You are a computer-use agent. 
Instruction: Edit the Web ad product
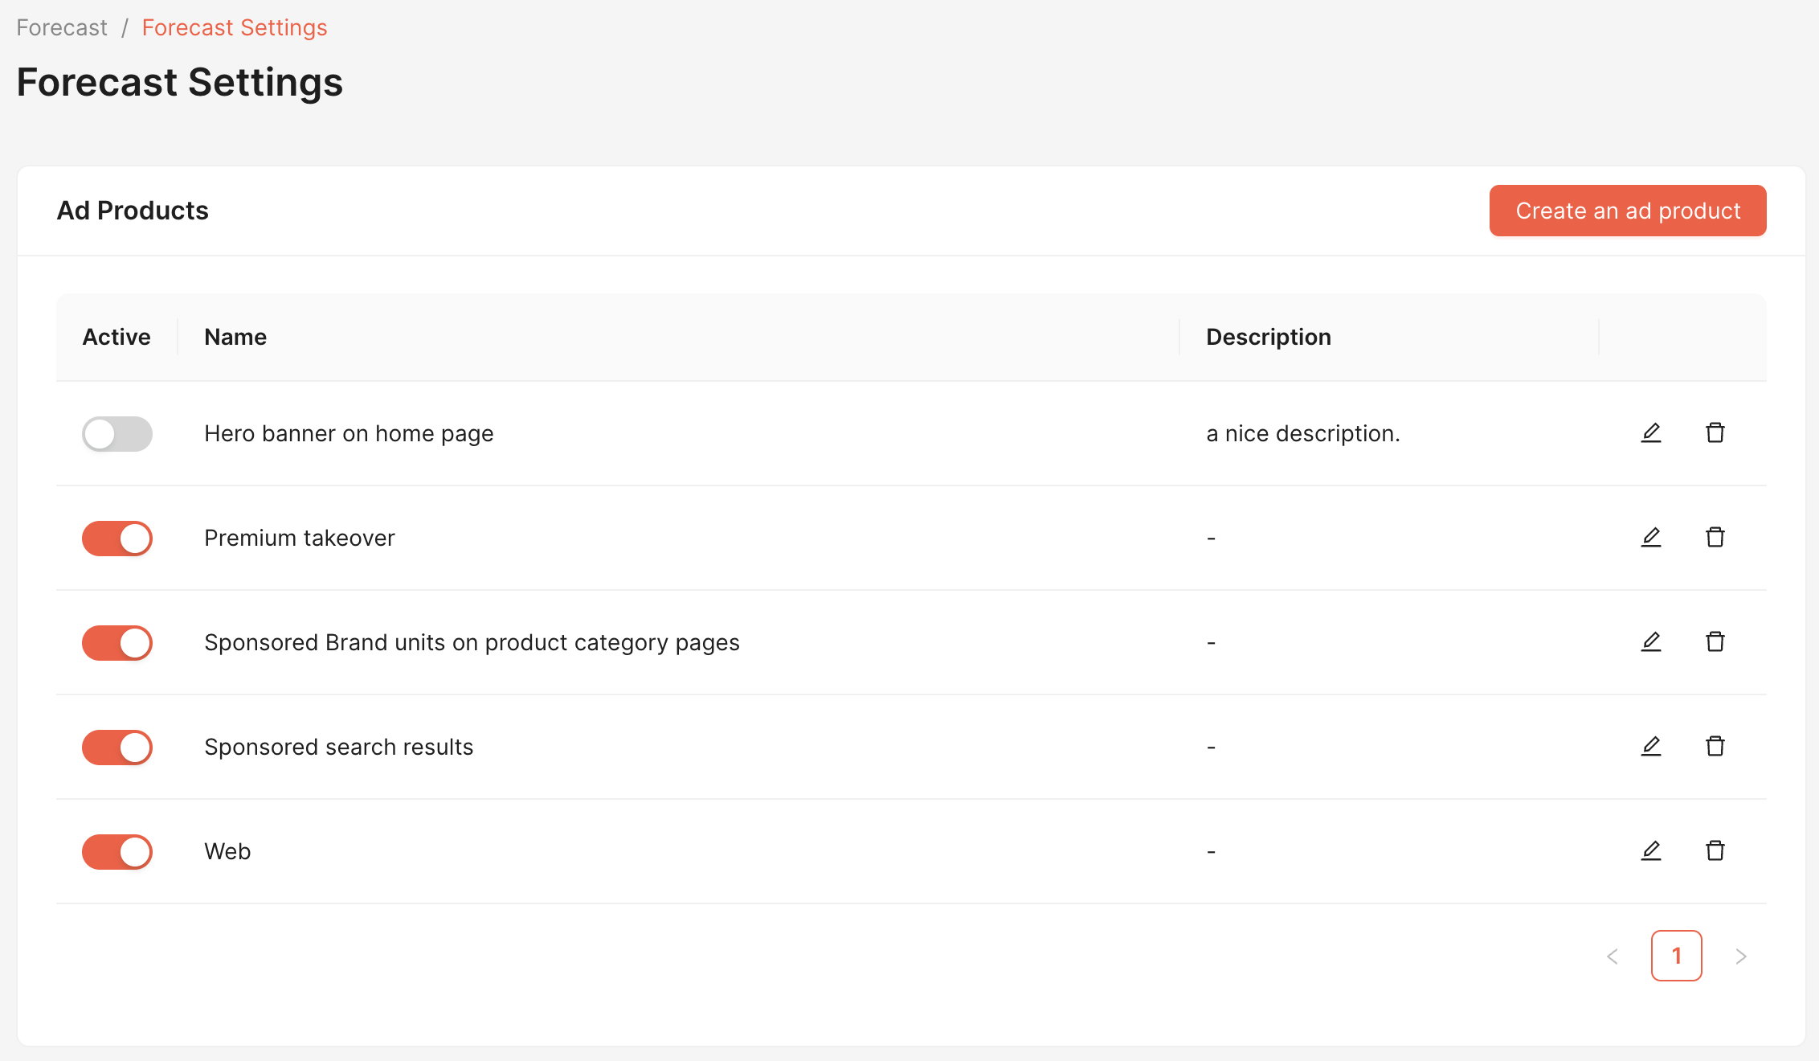tap(1650, 851)
